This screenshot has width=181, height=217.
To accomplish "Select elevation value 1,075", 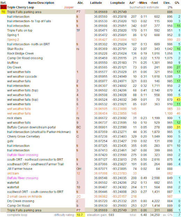I will click(x=168, y=58).
